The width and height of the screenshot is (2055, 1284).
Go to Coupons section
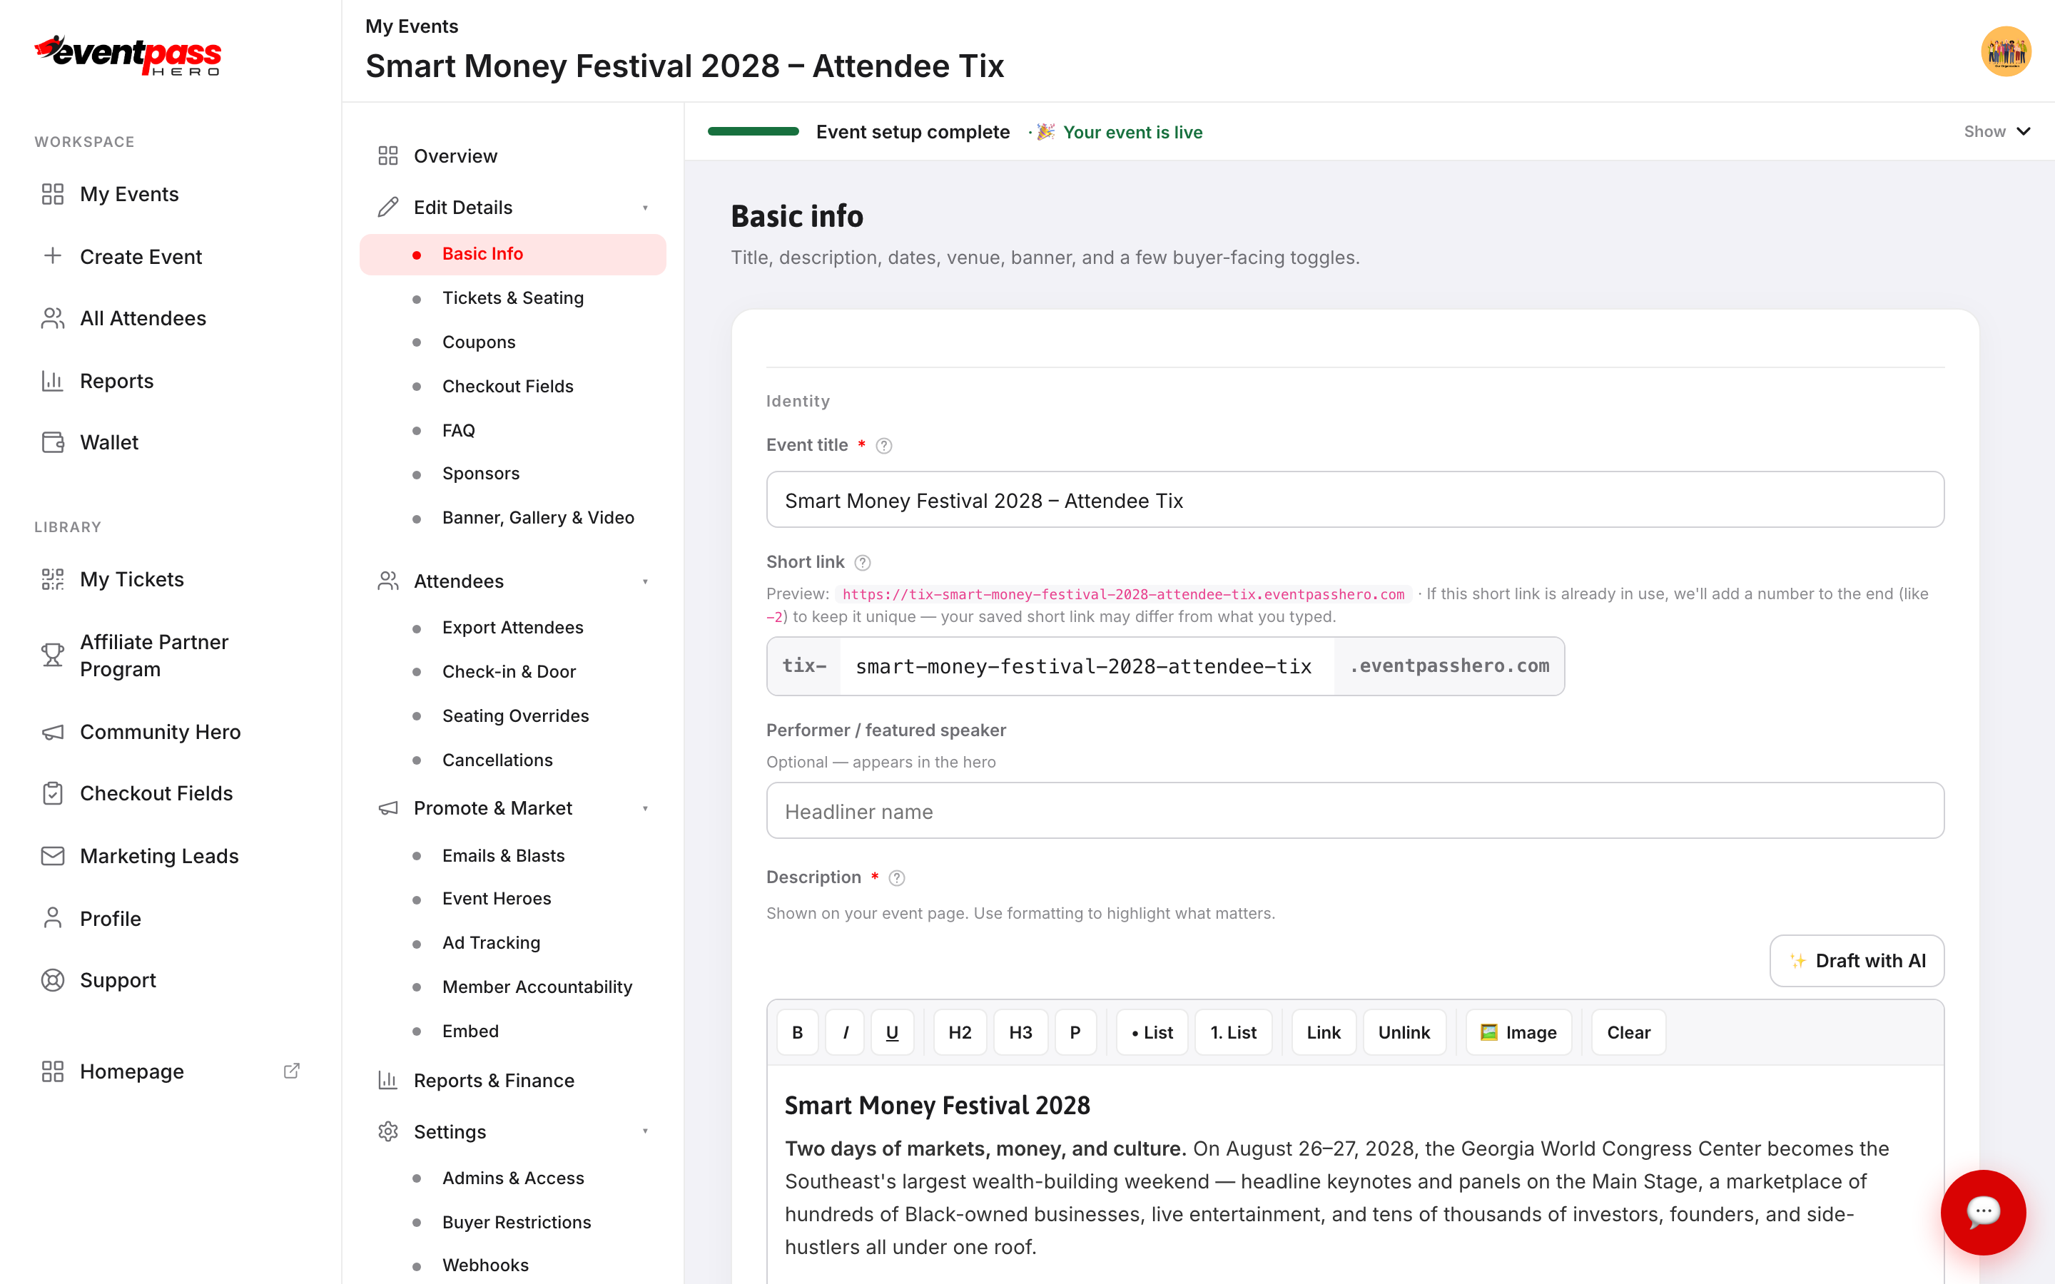[x=513, y=342]
